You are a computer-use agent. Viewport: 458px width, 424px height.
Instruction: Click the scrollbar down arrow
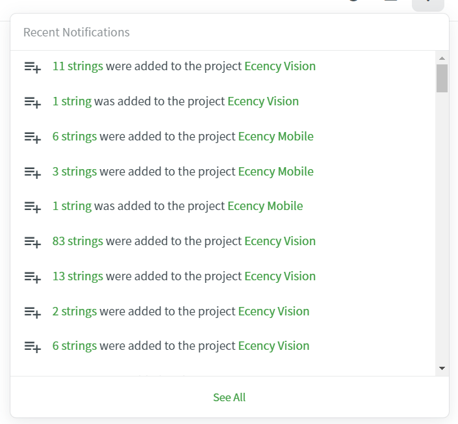pos(442,368)
